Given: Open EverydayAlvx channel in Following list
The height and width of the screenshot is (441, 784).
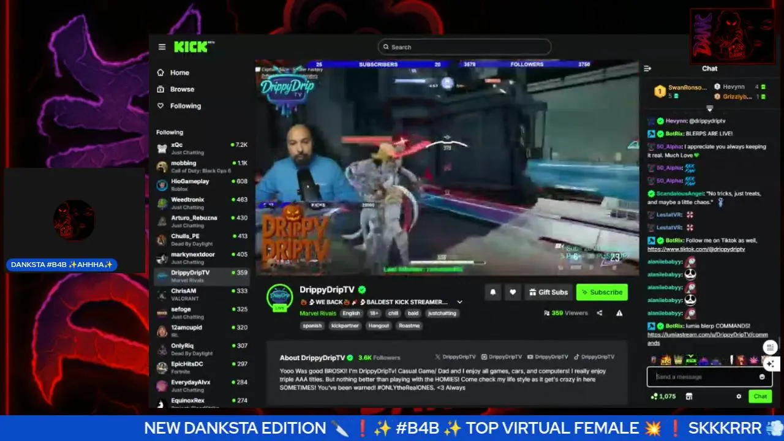Looking at the screenshot, I should (202, 385).
